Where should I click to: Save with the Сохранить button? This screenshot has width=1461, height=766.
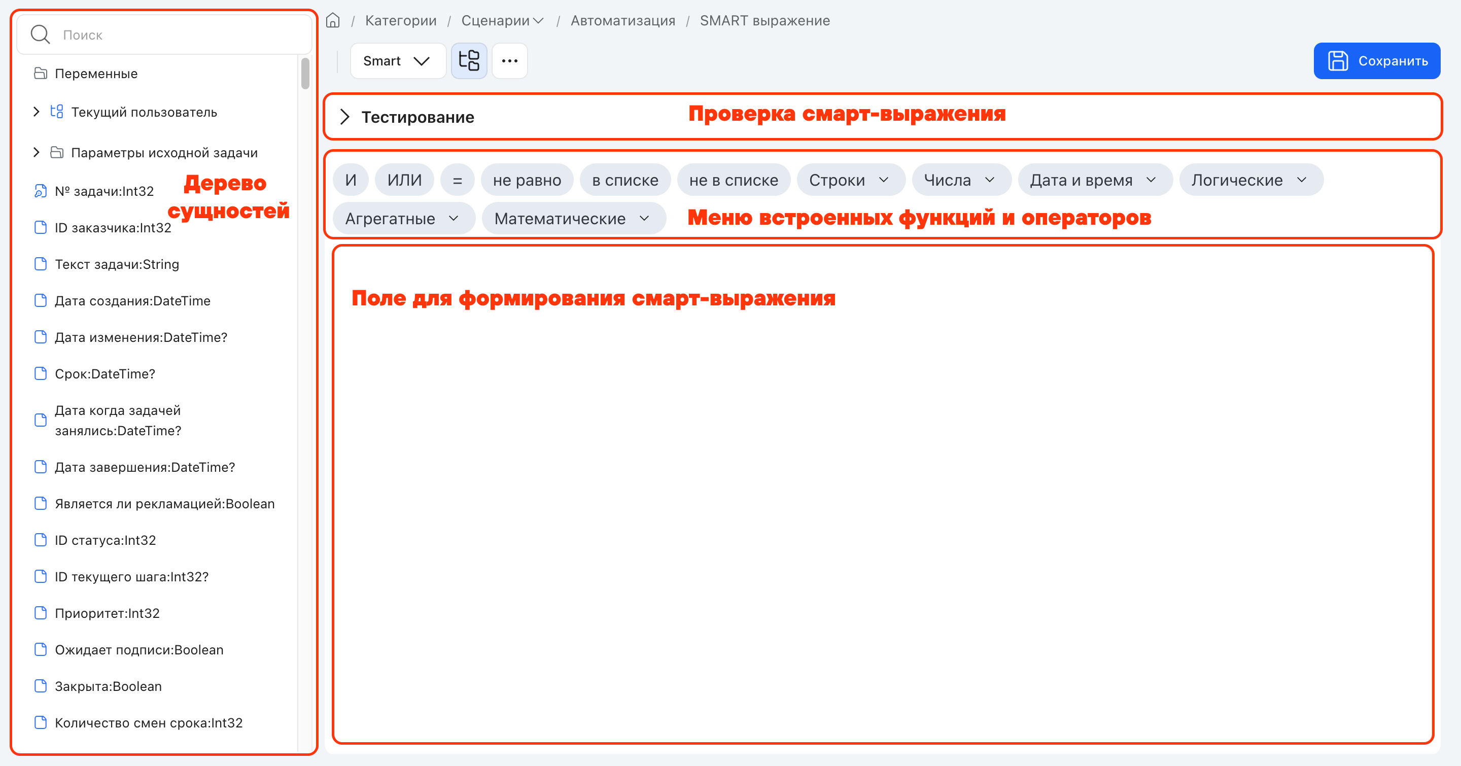1377,61
